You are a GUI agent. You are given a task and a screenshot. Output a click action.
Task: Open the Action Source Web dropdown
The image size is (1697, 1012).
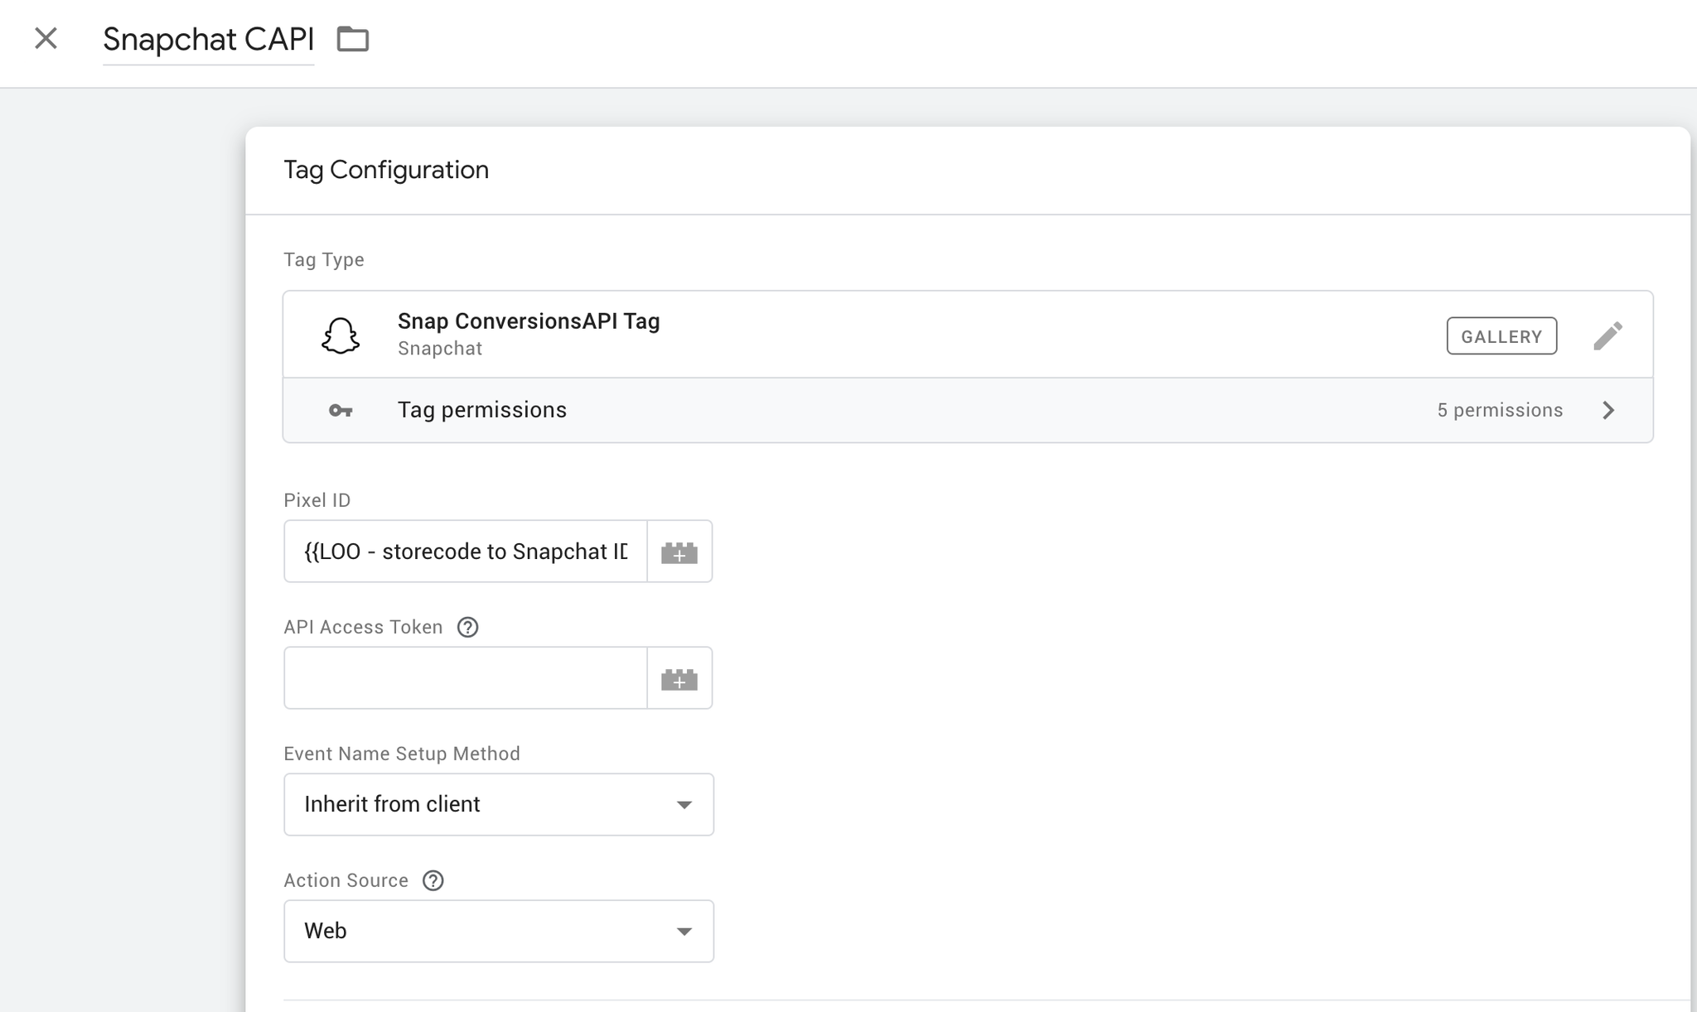pos(499,931)
